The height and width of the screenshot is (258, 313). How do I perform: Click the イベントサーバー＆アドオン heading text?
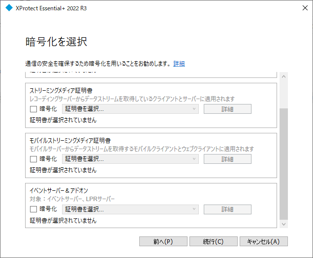pos(59,191)
